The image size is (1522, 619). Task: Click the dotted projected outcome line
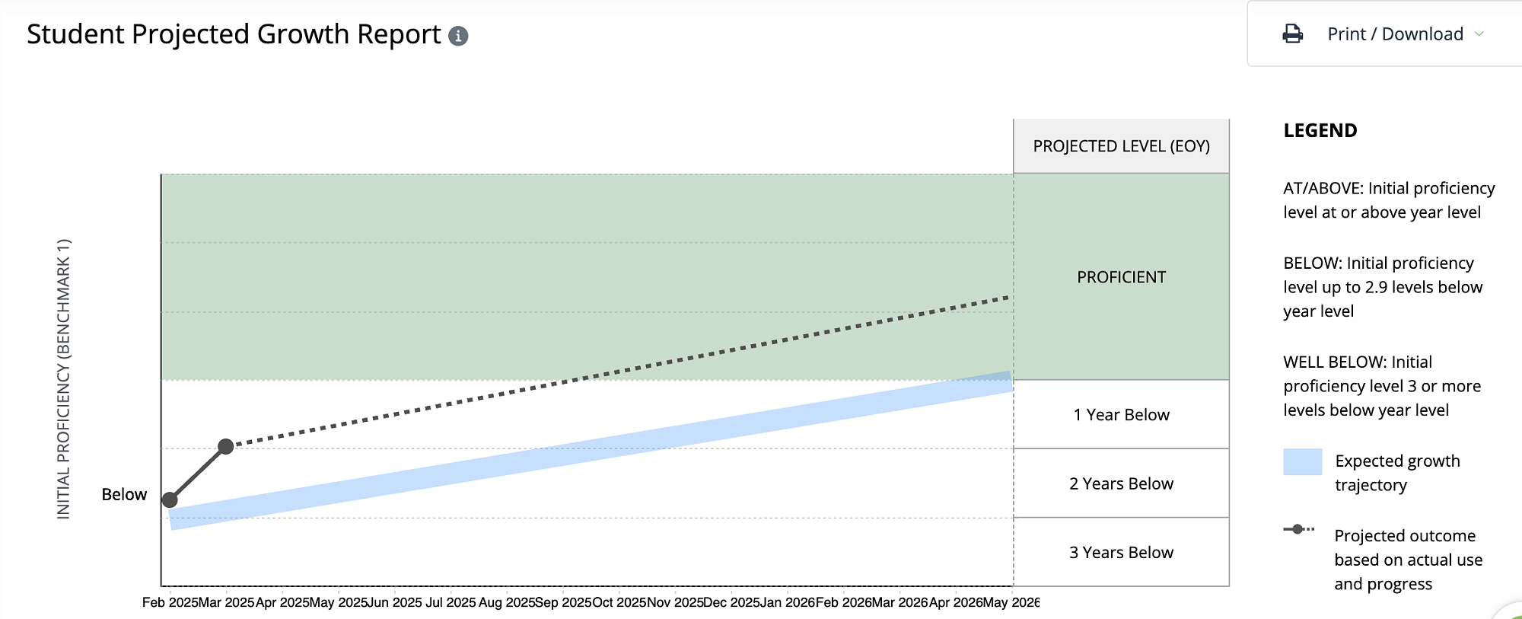click(609, 373)
